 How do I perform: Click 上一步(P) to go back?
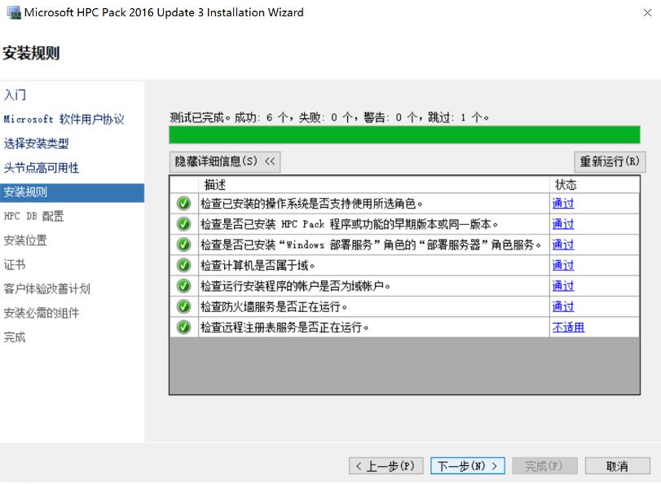pos(386,464)
